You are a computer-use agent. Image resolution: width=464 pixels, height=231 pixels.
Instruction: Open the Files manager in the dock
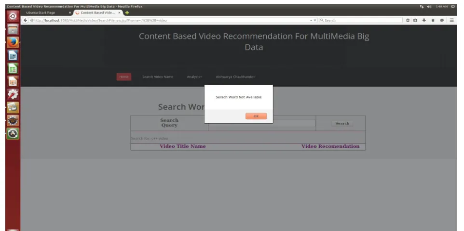click(13, 29)
